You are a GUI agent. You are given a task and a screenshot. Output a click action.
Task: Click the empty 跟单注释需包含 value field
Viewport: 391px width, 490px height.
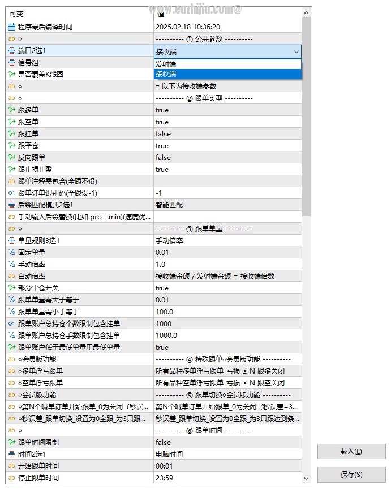227,181
